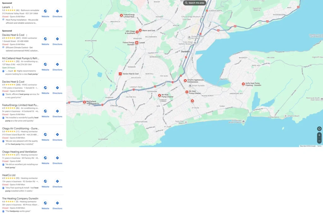323x214 pixels.
Task: Open McClelland Heat Pumps & Refr... listing title
Action: coord(21,58)
